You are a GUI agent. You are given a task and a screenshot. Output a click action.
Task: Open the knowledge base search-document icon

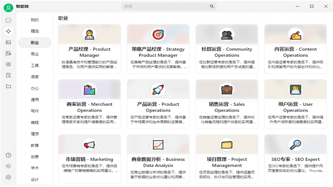(8, 75)
